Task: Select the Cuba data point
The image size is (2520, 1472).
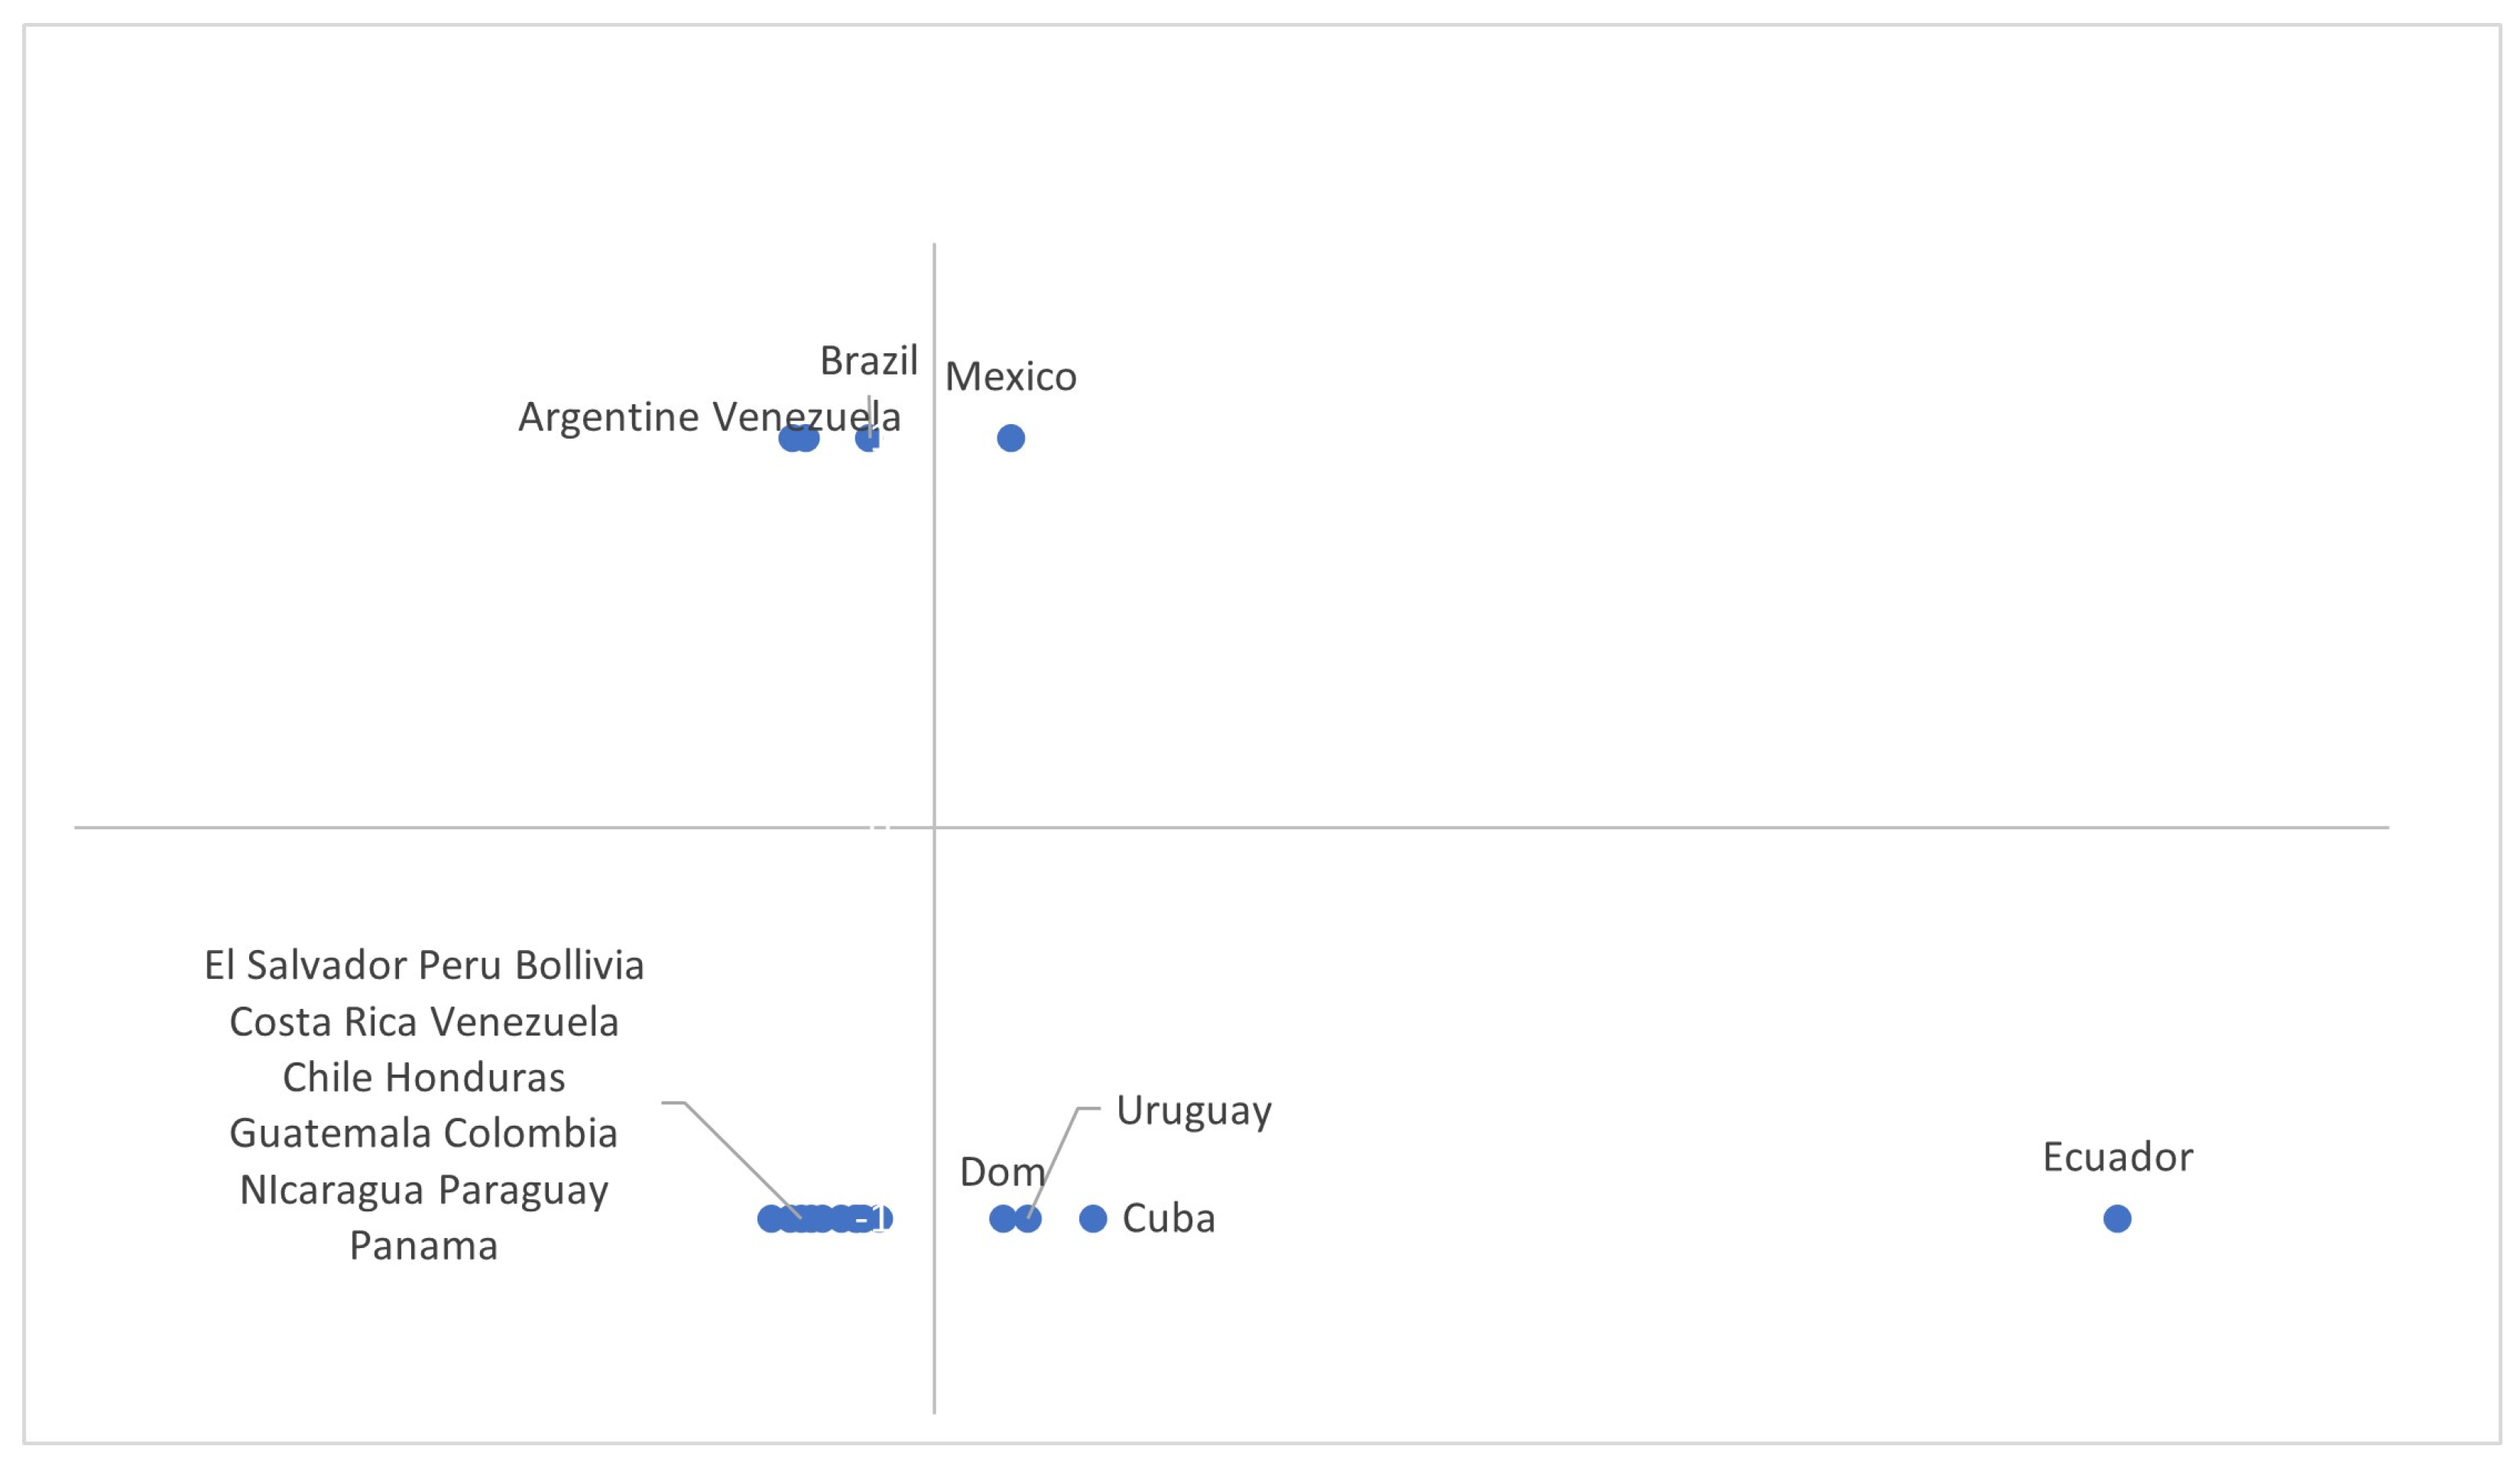Action: click(x=1093, y=1218)
